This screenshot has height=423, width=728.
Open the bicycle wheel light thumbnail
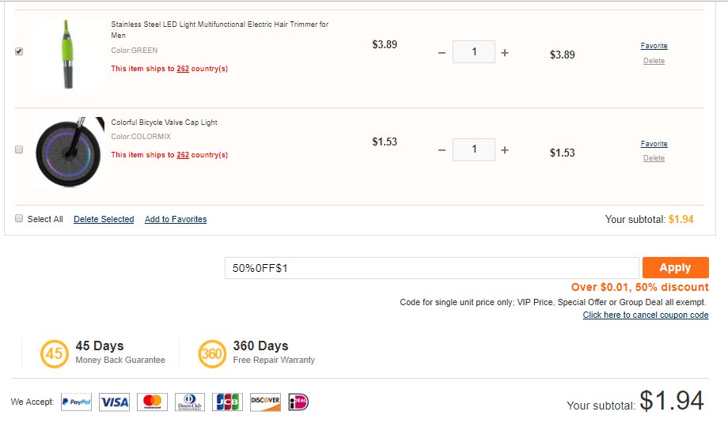[x=69, y=152]
